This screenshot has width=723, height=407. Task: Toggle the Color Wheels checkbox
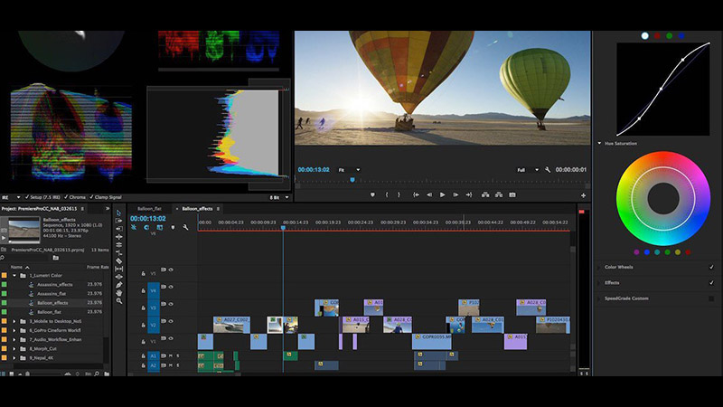(x=711, y=267)
